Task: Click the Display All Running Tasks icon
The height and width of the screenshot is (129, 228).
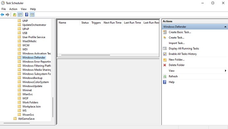Action: (x=165, y=49)
